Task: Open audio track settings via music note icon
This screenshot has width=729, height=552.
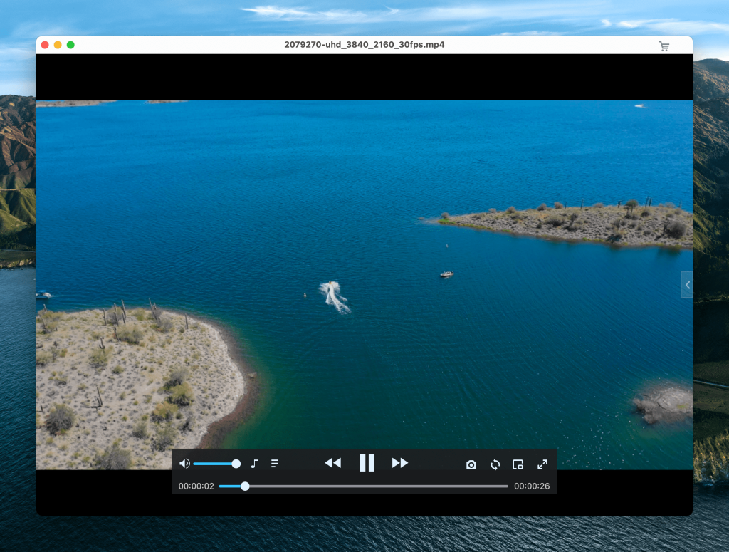Action: tap(254, 464)
